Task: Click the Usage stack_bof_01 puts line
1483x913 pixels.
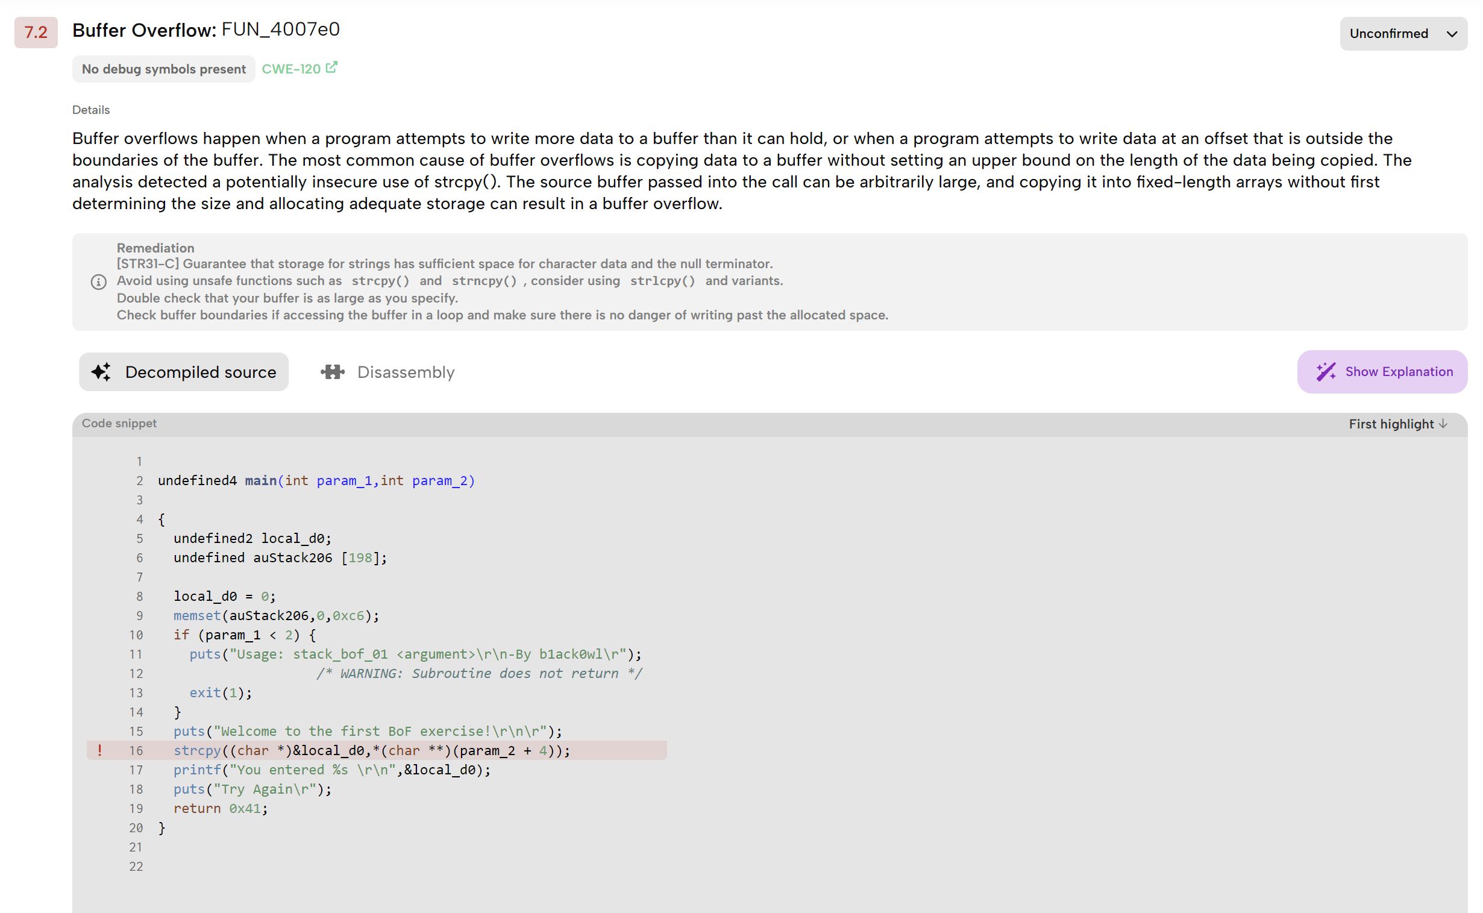Action: point(415,654)
